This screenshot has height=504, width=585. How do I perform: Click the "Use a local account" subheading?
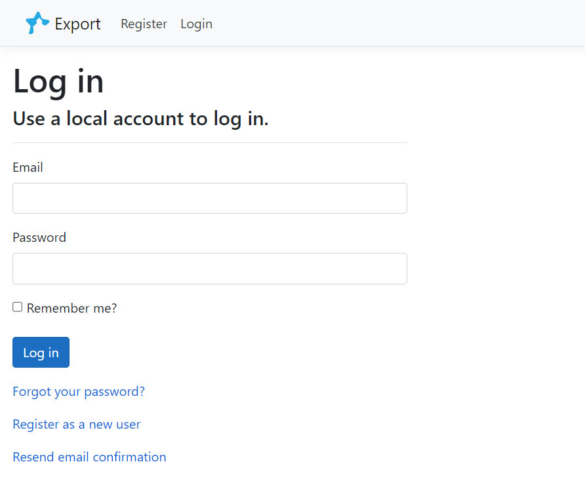coord(140,119)
